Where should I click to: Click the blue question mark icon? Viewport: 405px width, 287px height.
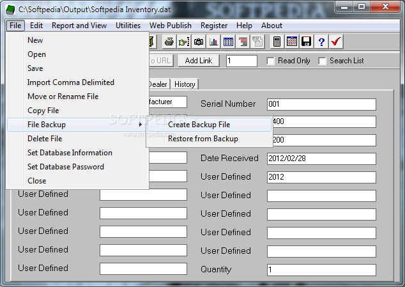pyautogui.click(x=321, y=42)
